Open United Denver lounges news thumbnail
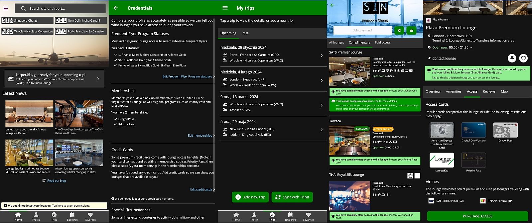The width and height of the screenshot is (532, 223). tap(29, 114)
